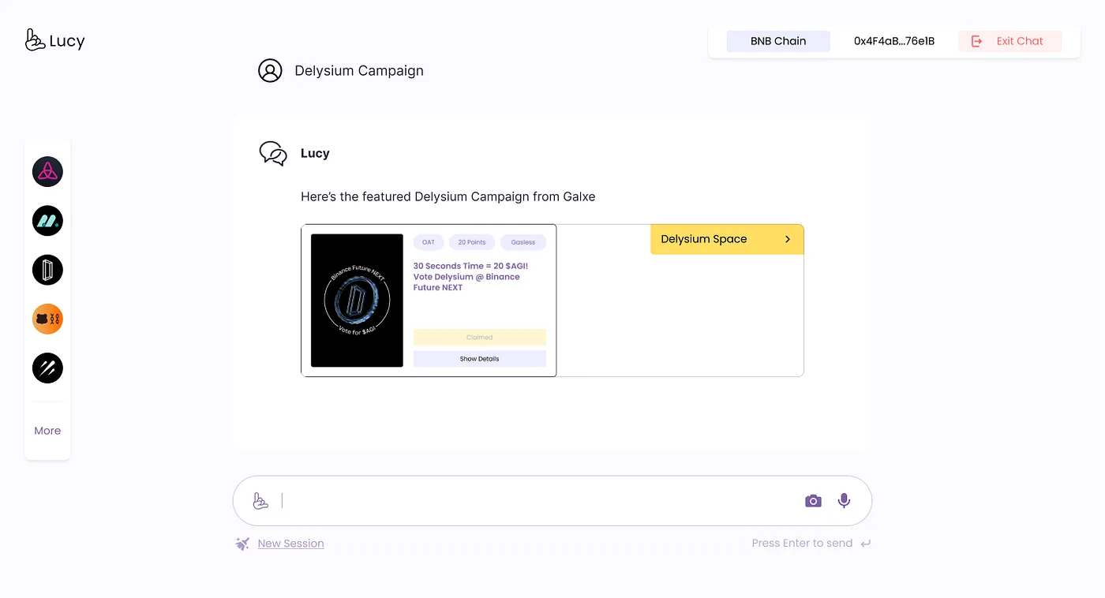Viewport: 1105px width, 598px height.
Task: Click the Binance Future NEXT campaign thumbnail
Action: coord(357,301)
